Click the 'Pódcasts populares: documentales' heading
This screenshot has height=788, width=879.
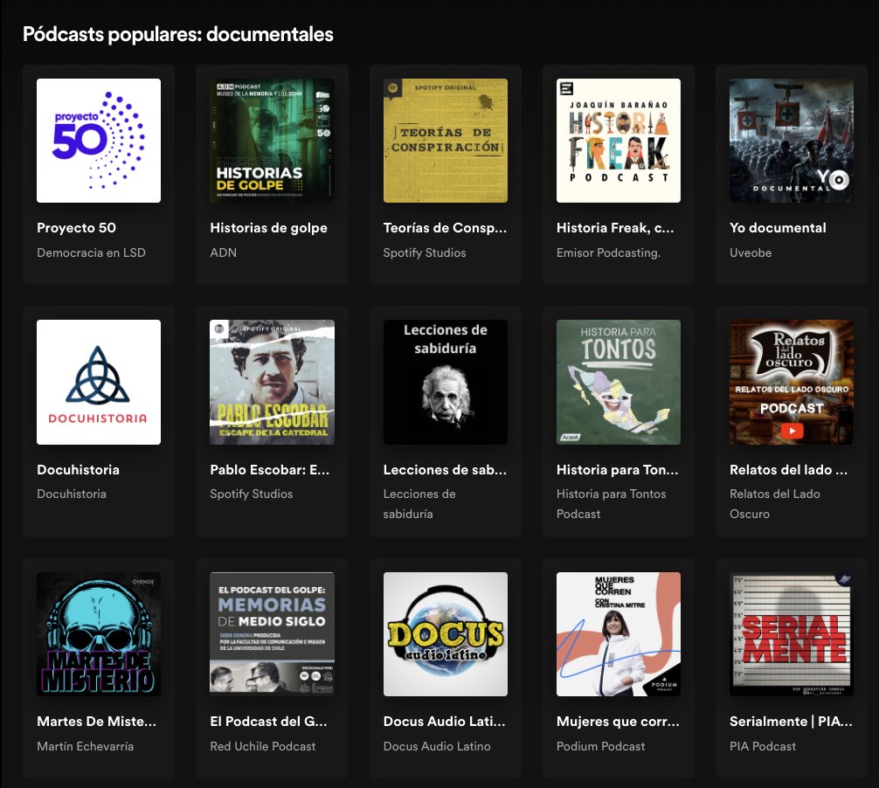177,34
